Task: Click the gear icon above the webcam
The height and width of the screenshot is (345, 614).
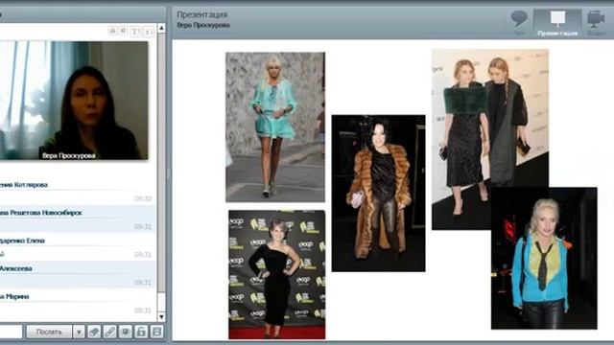Action: coord(123,31)
